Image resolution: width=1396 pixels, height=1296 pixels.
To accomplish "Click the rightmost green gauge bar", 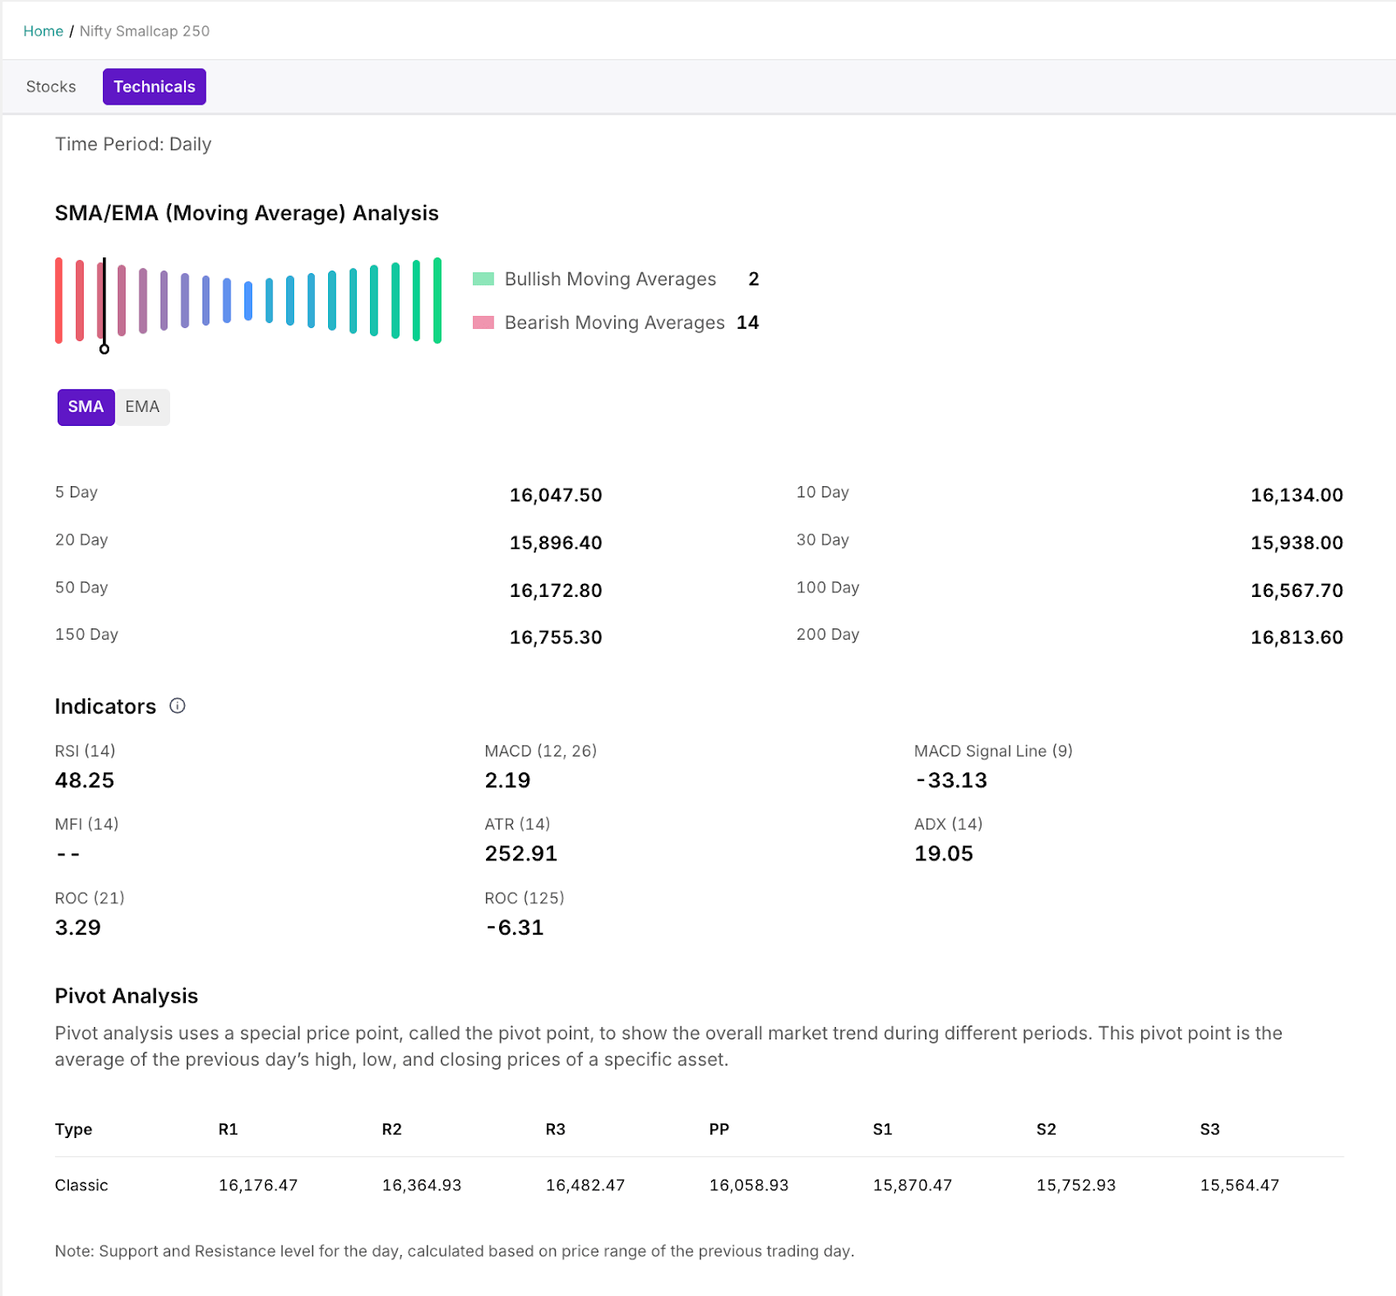I will [437, 300].
